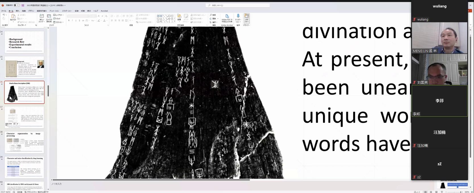This screenshot has height=193, width=474.
Task: Click the search box (検索 Alt+Q)
Action: coord(238,5)
